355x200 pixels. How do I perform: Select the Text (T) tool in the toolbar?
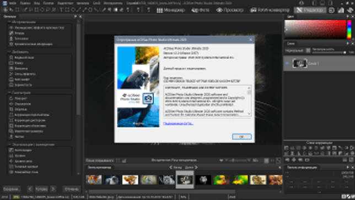pyautogui.click(x=61, y=10)
